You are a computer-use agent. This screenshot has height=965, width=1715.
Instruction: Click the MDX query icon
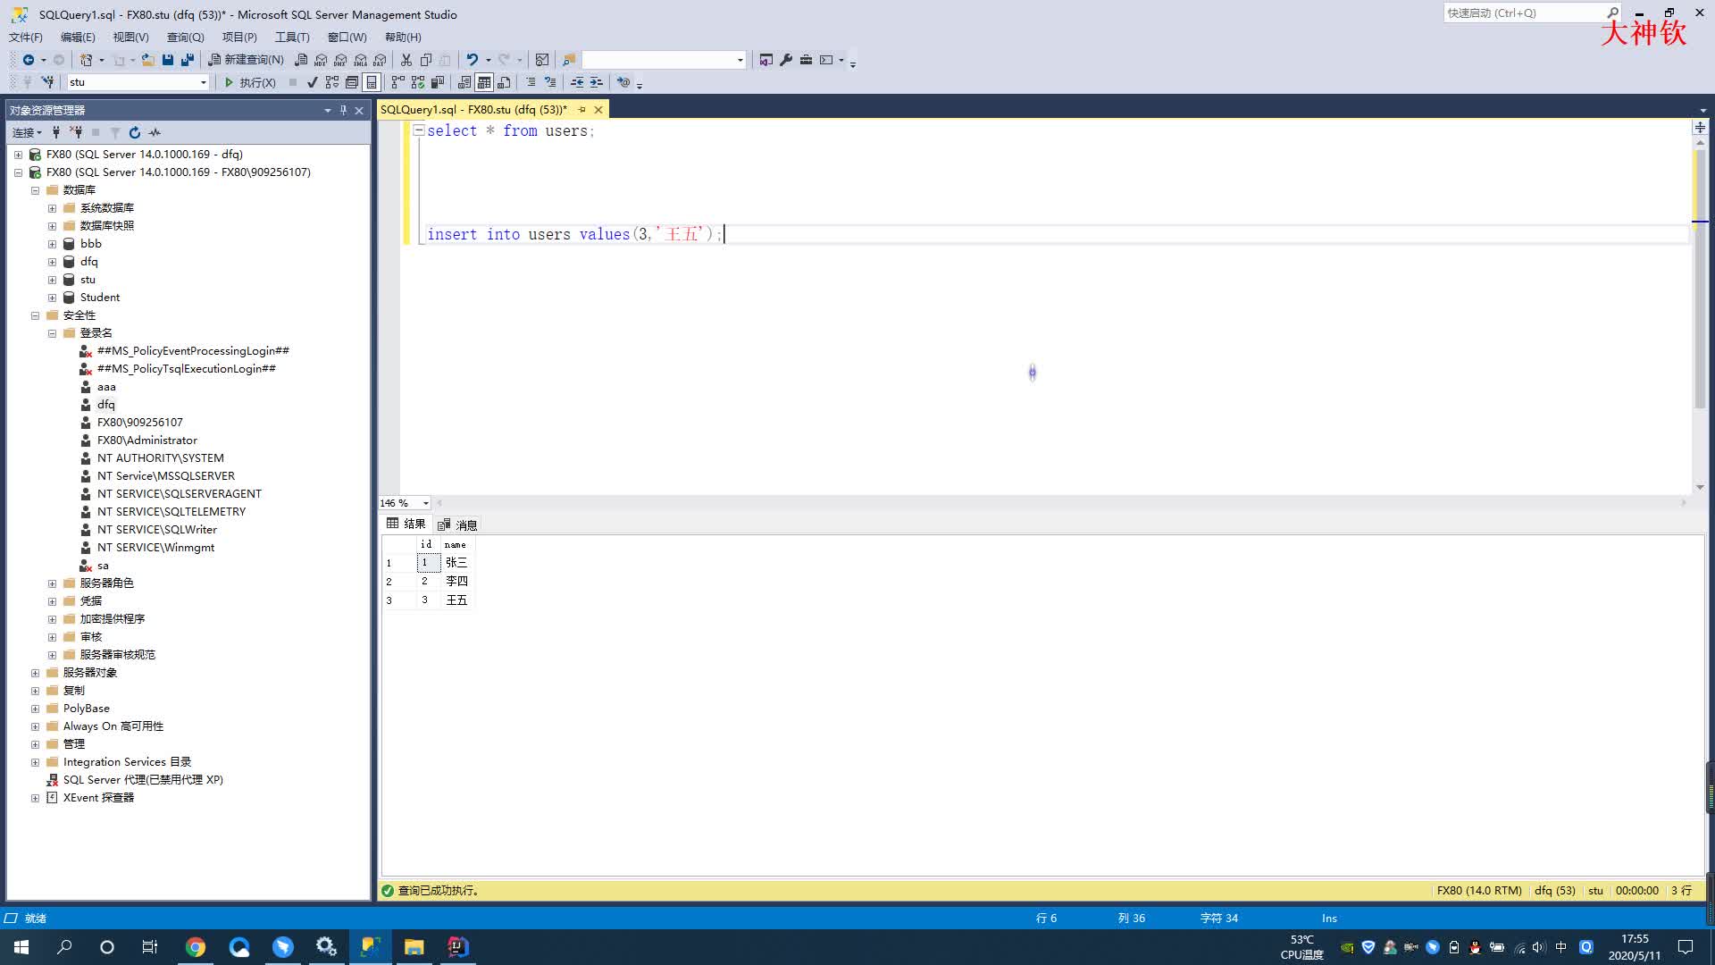pyautogui.click(x=321, y=60)
